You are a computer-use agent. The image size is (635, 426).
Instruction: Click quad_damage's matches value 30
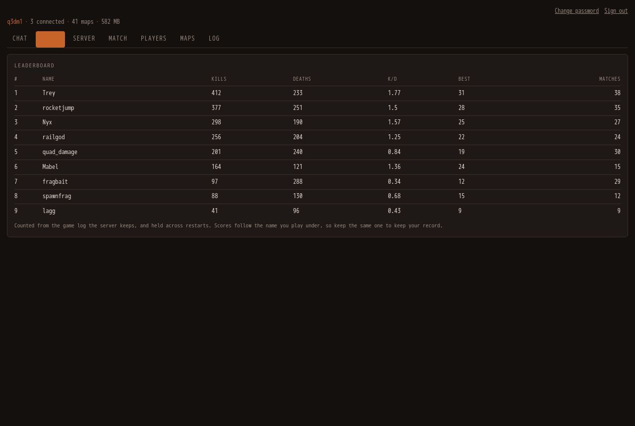[x=617, y=152]
